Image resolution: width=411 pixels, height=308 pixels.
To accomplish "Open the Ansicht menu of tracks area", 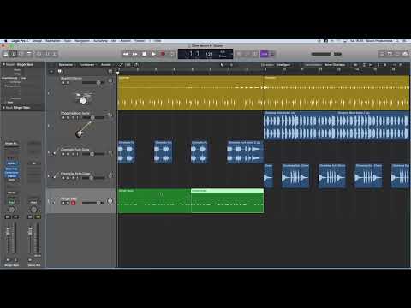I will point(106,65).
